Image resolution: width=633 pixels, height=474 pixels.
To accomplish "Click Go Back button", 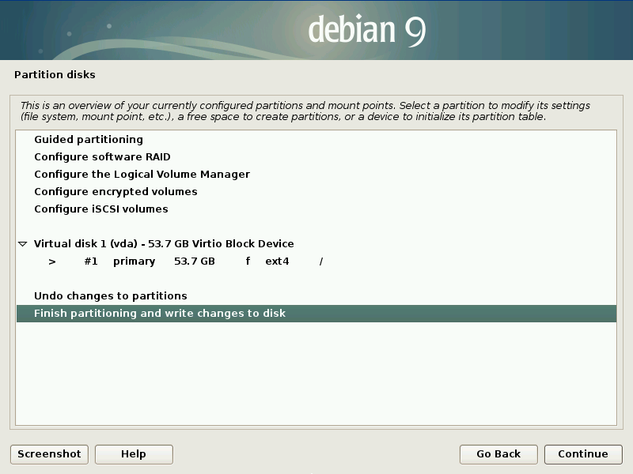I will coord(498,454).
